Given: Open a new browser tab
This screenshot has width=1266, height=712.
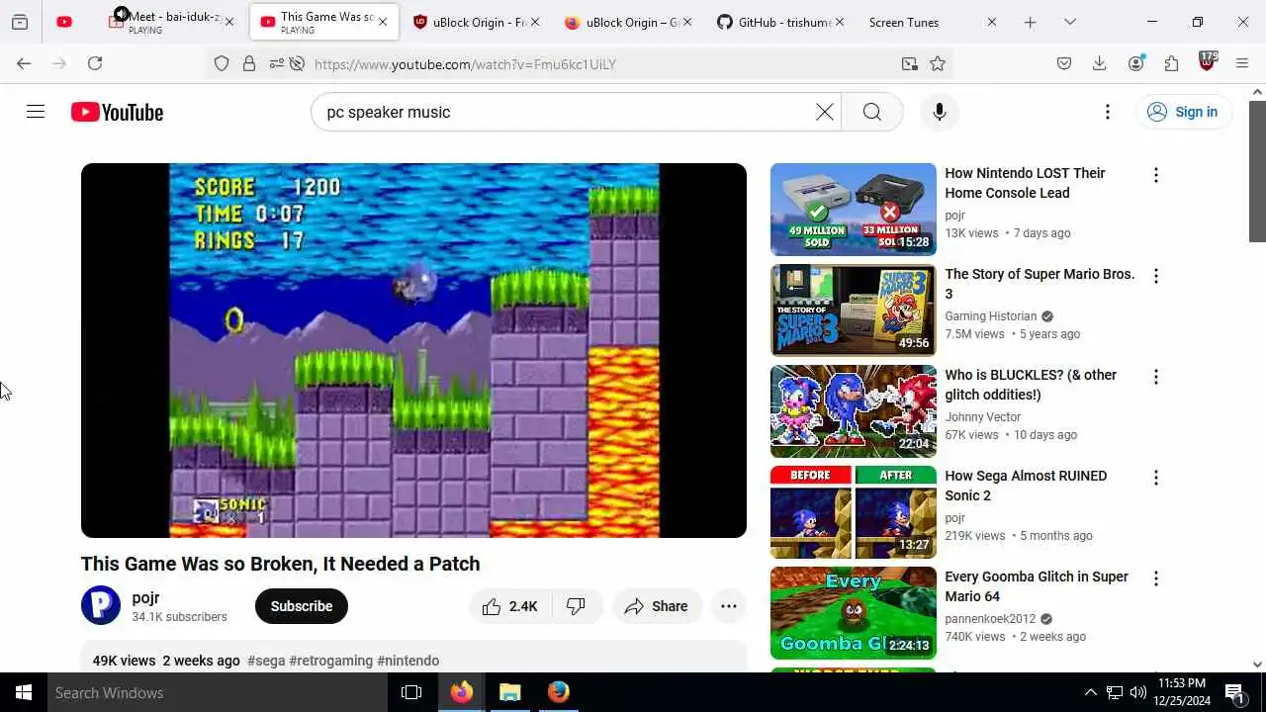Looking at the screenshot, I should tap(1030, 22).
